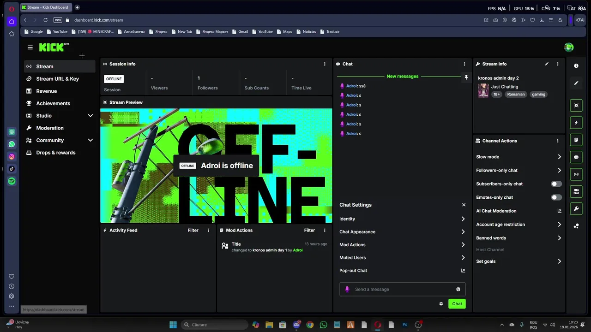This screenshot has height=332, width=591.
Task: Open the Channel Actions three-dot menu
Action: tap(557, 141)
